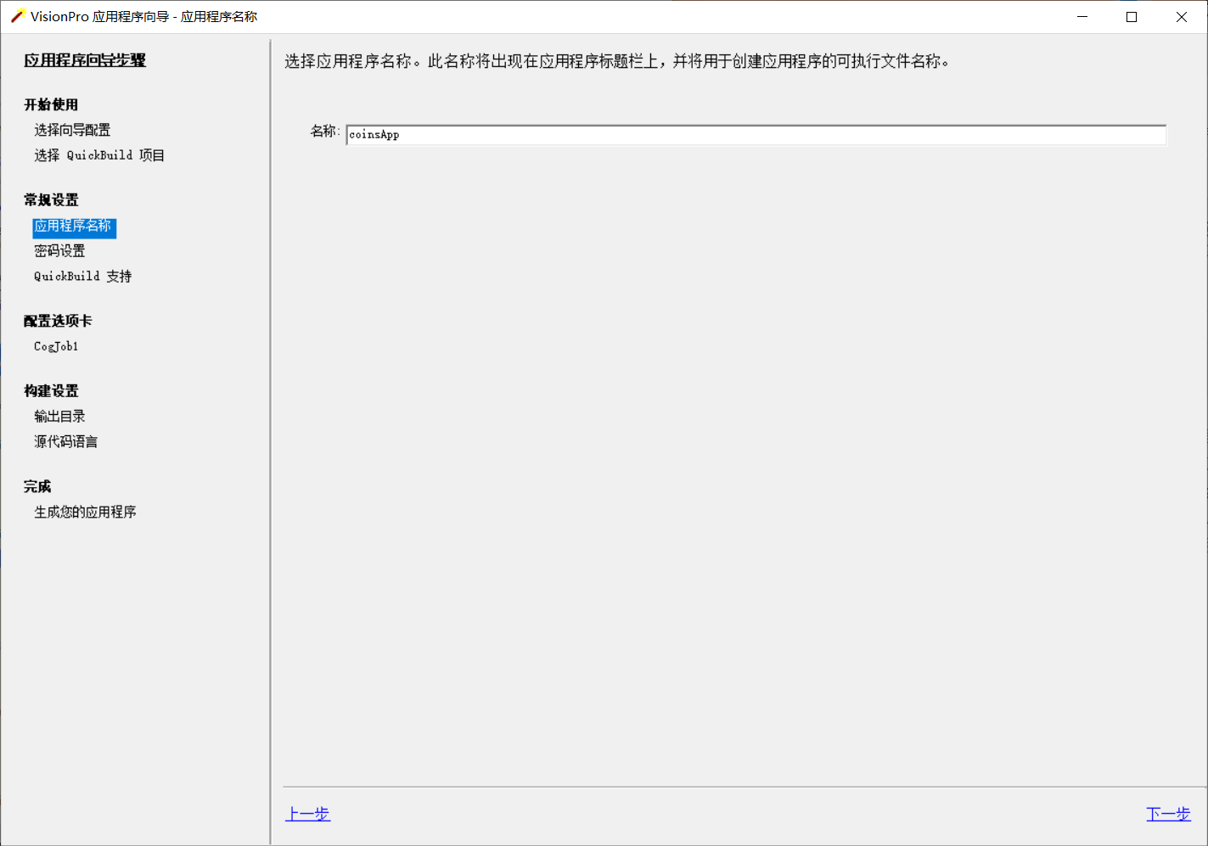Select the coinsApp text in name box

click(x=374, y=134)
